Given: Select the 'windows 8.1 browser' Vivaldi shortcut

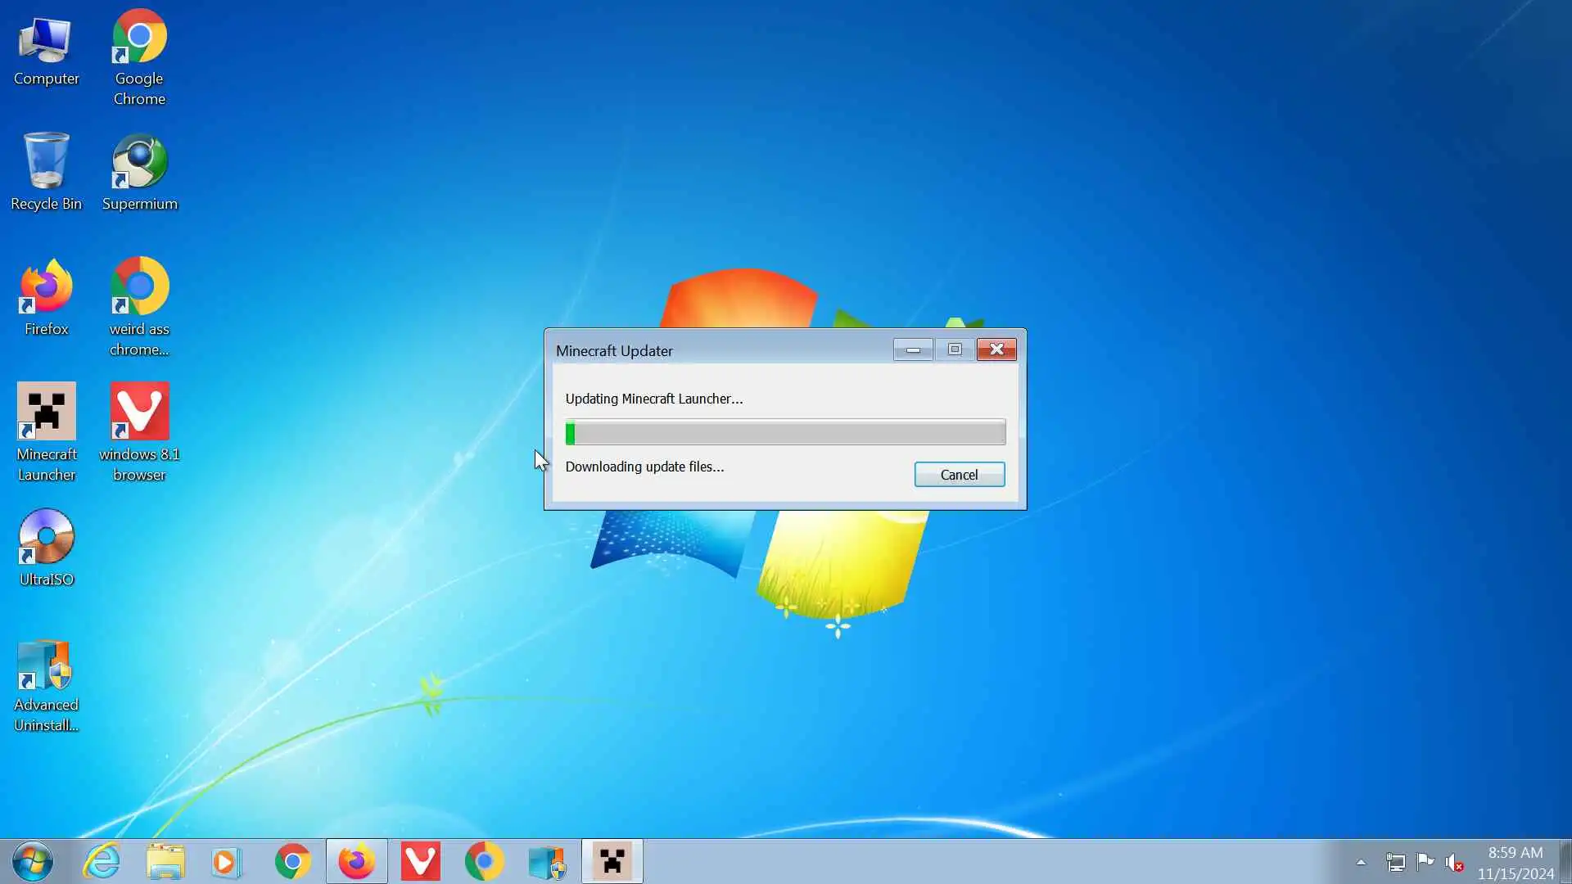Looking at the screenshot, I should pyautogui.click(x=139, y=413).
